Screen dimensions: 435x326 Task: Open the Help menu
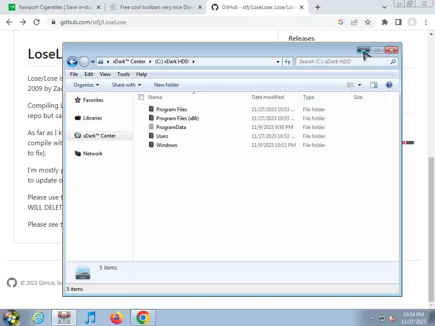141,74
